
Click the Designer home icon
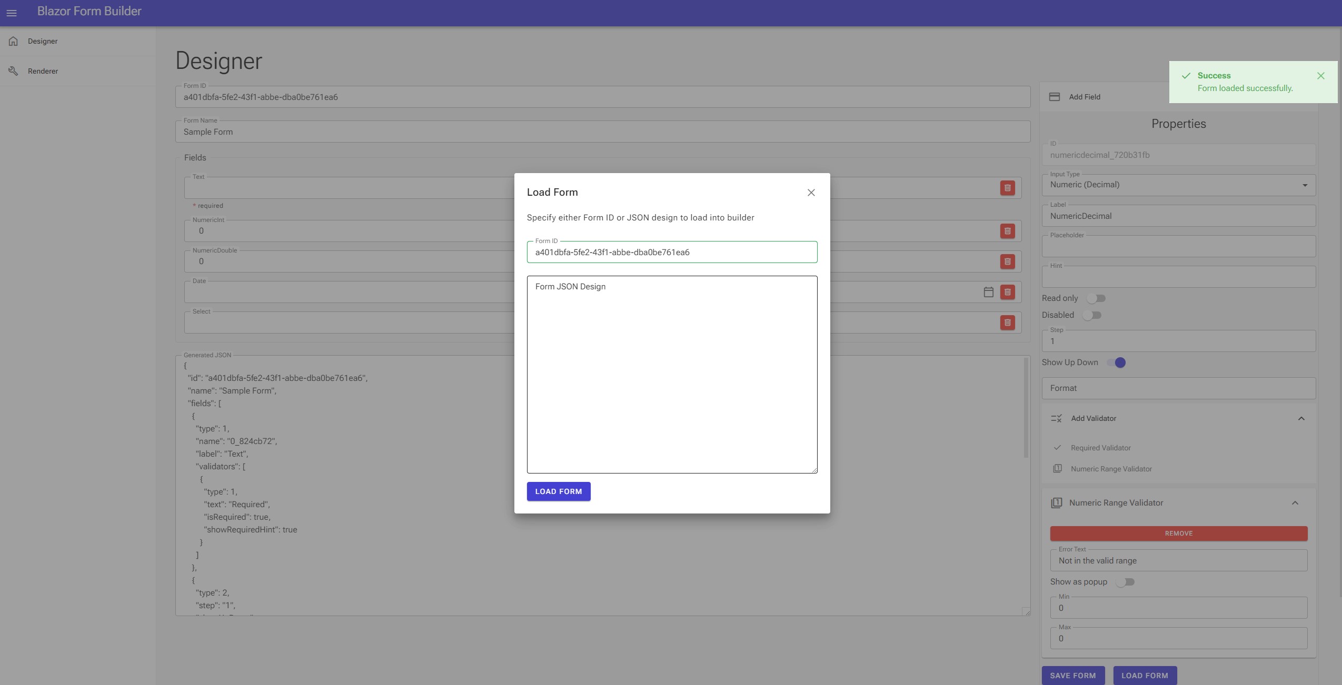point(14,41)
